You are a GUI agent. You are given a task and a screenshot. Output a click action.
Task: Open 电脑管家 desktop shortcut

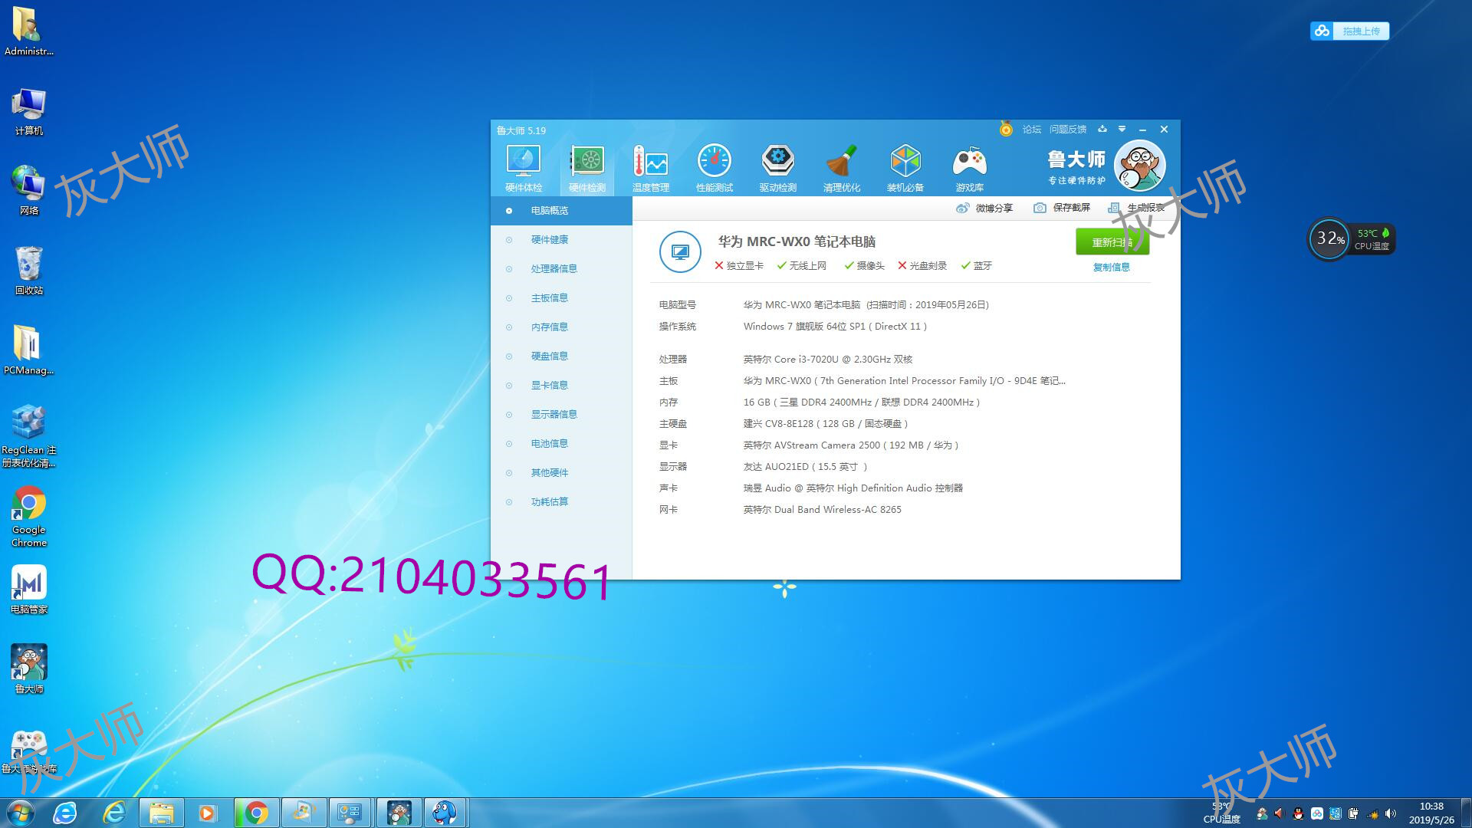tap(28, 590)
